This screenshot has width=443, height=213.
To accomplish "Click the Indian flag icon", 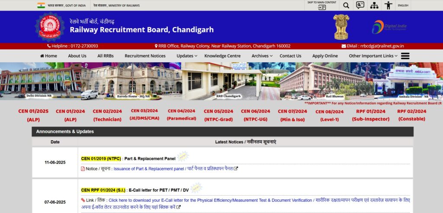I will (x=41, y=5).
